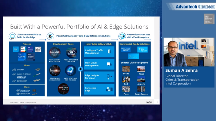Image resolution: width=216 pixels, height=121 pixels.
Task: Click the speaker video of Suman A Sehra
Action: (x=189, y=52)
